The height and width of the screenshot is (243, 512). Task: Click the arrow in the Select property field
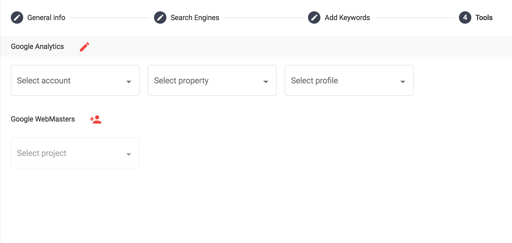(x=266, y=82)
